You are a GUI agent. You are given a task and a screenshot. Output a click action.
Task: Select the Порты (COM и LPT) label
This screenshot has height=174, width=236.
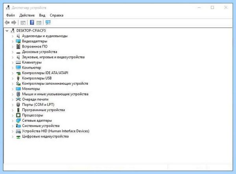point(38,104)
